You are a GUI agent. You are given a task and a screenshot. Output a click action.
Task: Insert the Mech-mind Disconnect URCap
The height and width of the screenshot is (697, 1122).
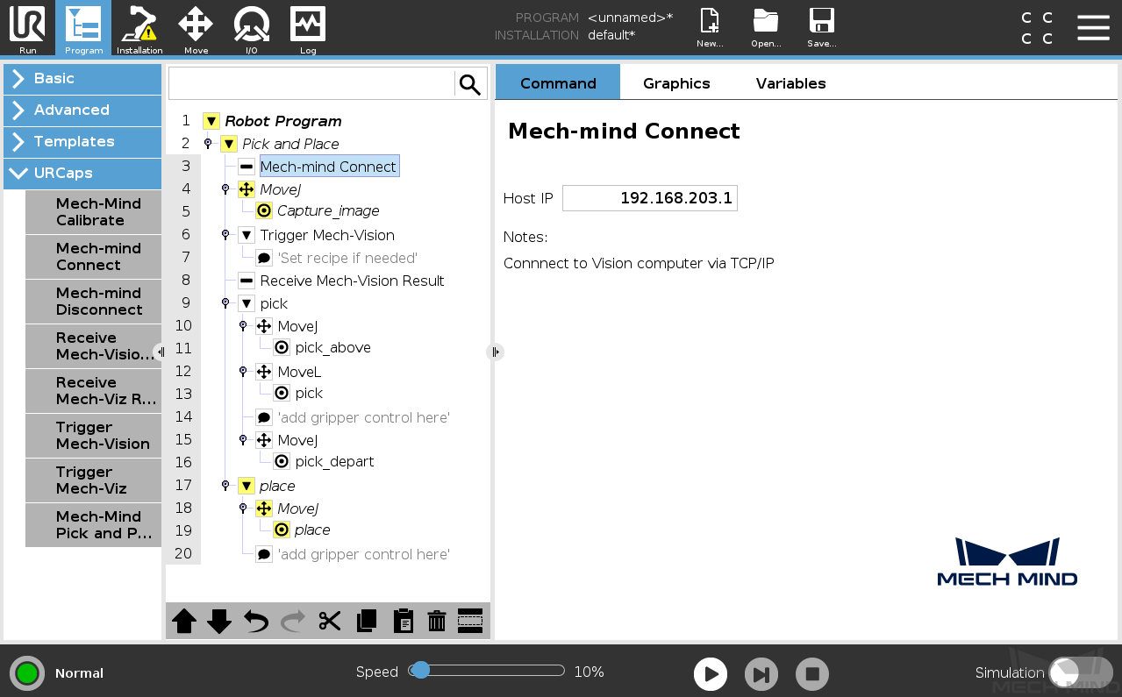click(x=93, y=301)
